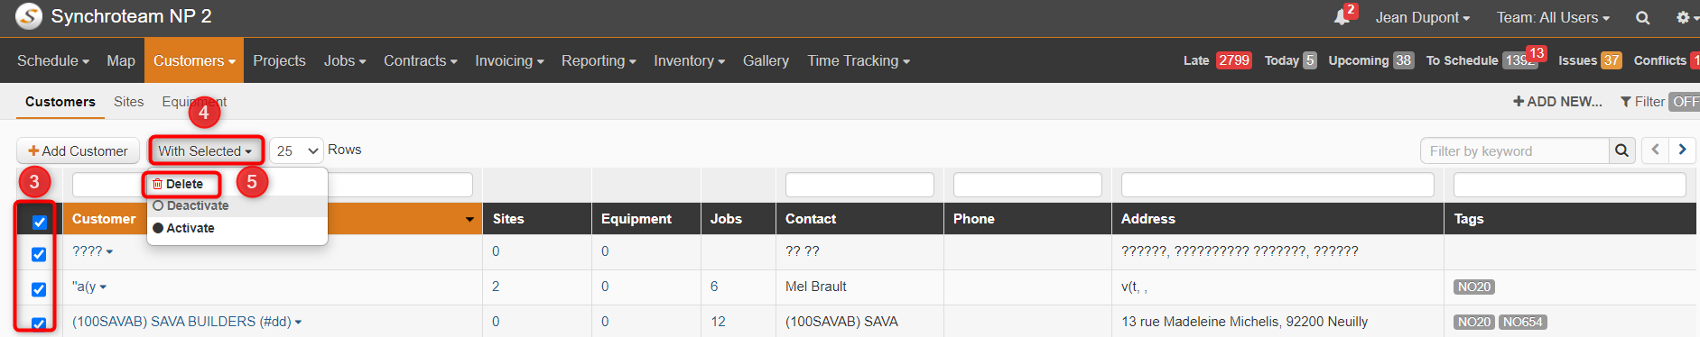Click the Filter by keyword field
This screenshot has height=337, width=1700.
(1515, 150)
